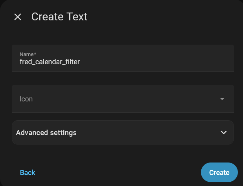243x186 pixels.
Task: Expand the Advanced settings section
Action: coord(123,132)
